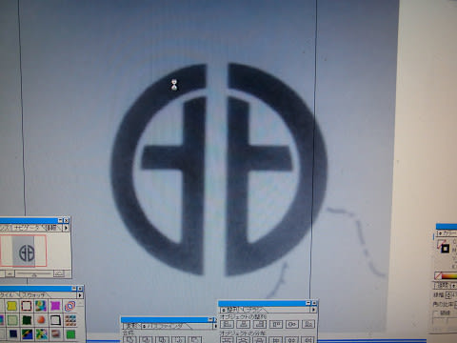
Task: Open the Navigator panel flyout menu arrow
Action: tap(66, 228)
